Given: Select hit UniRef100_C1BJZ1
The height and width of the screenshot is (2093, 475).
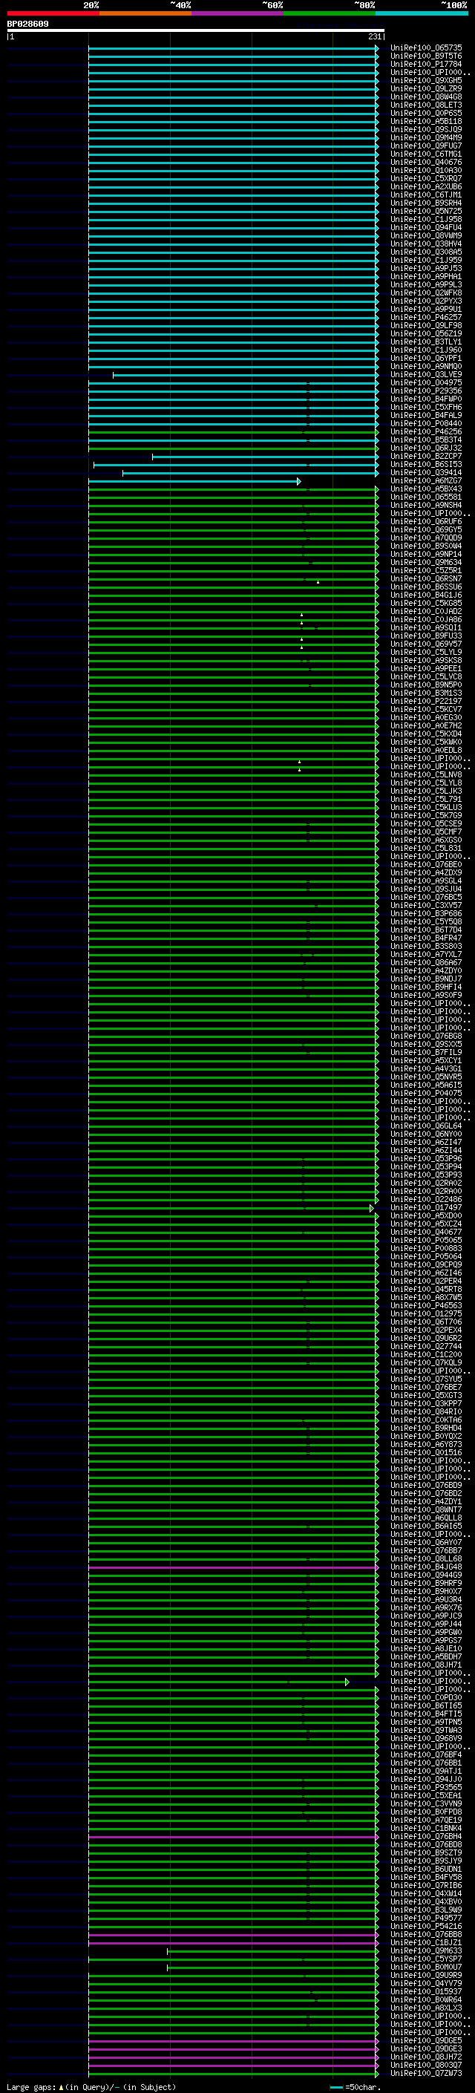Looking at the screenshot, I should tap(426, 1943).
